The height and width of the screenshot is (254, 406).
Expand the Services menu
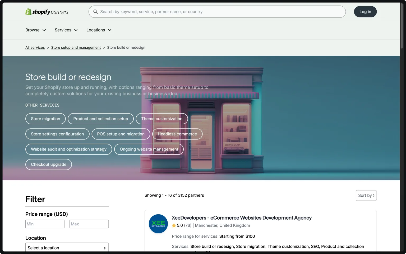point(66,30)
